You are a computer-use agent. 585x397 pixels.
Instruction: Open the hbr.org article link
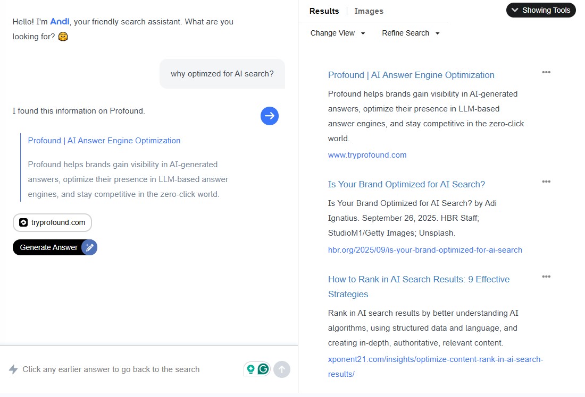point(425,249)
